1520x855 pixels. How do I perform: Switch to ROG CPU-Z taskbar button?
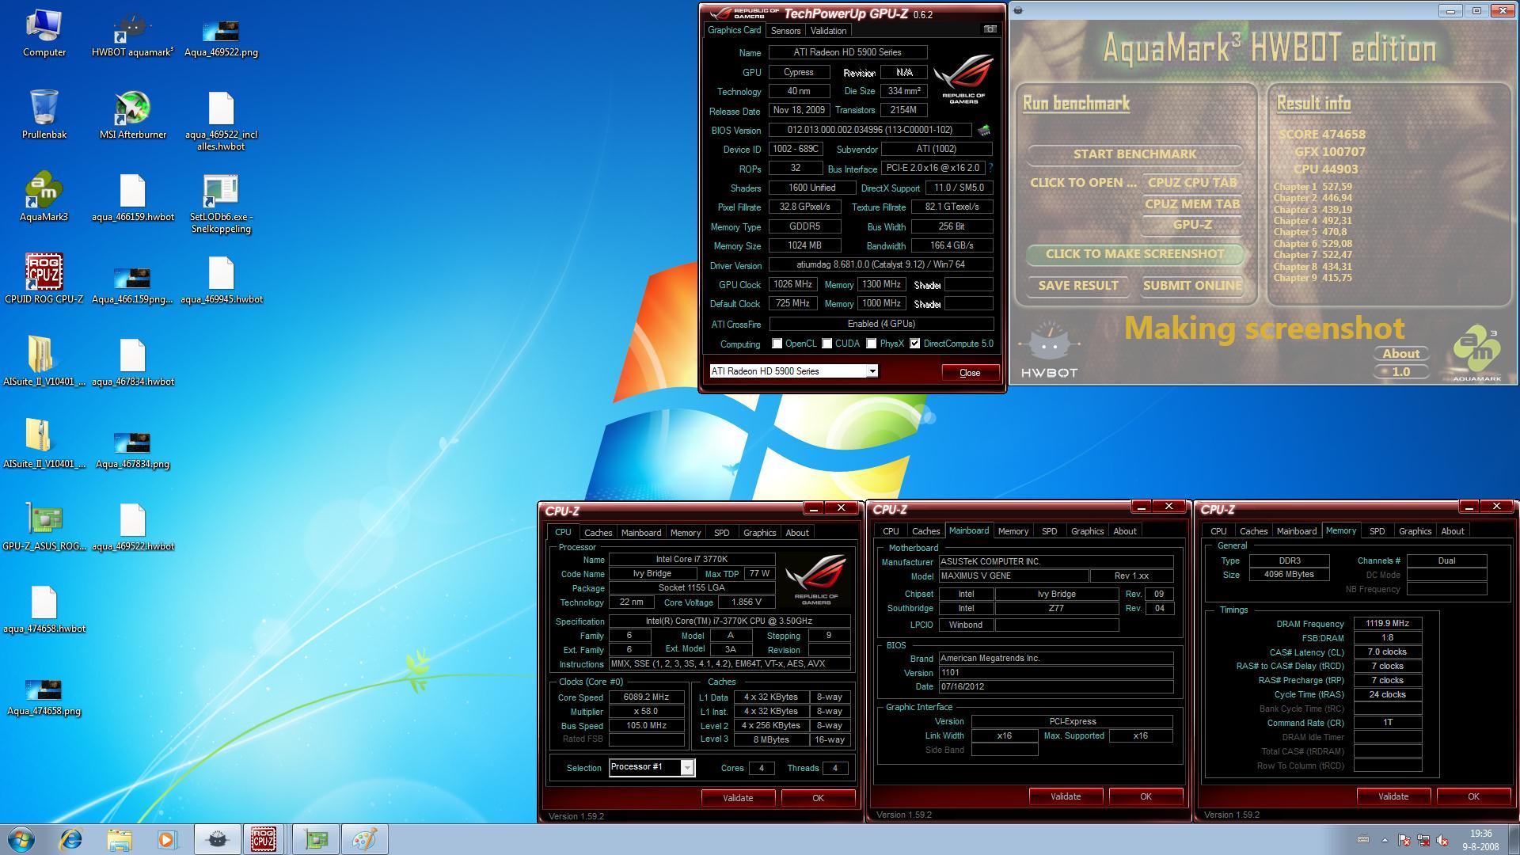[x=264, y=839]
